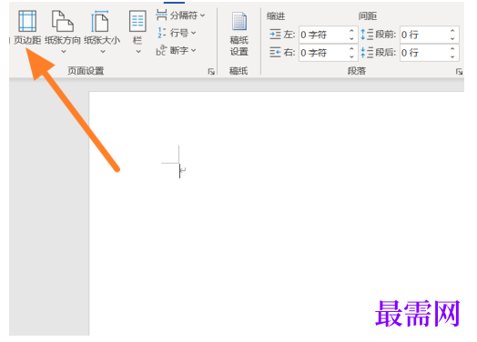Click the left indent icon beside 左
Screen dimensions: 477x342
pyautogui.click(x=275, y=35)
